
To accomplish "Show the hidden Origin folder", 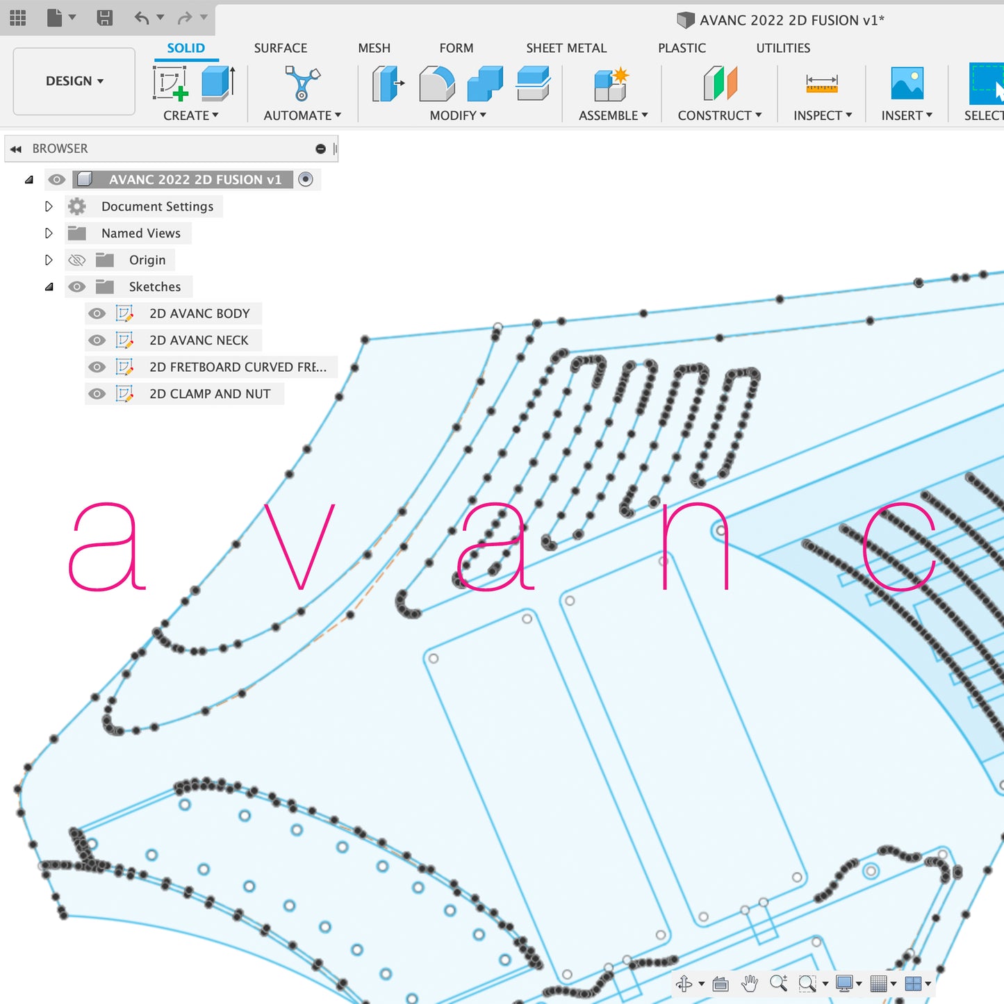I will (x=77, y=260).
